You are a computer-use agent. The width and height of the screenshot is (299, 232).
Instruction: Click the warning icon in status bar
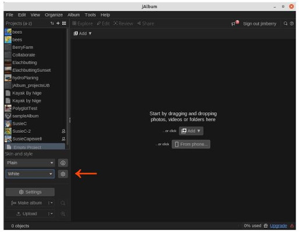click(x=291, y=226)
